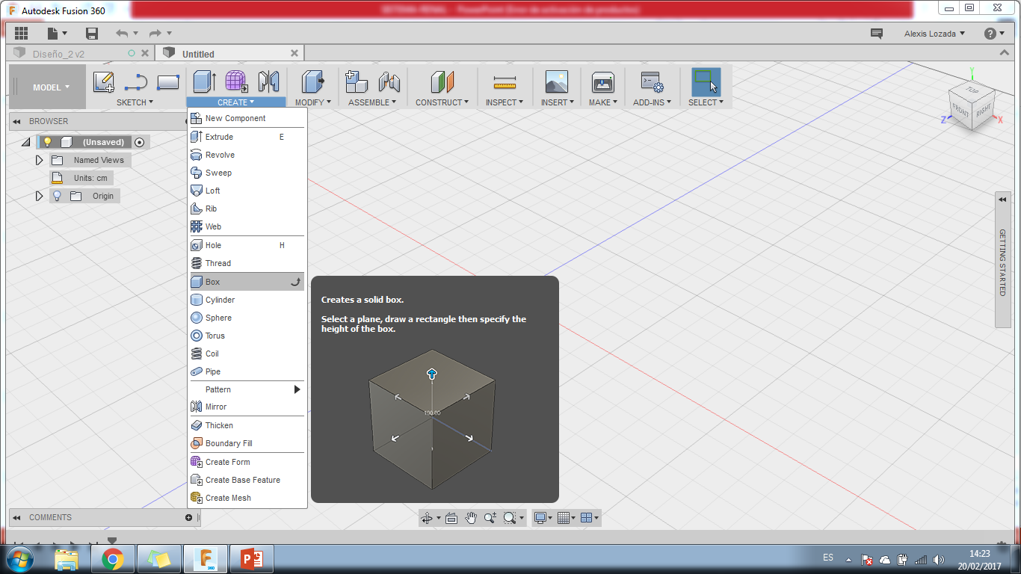Add a comment with plus button
1021x574 pixels.
[x=188, y=517]
